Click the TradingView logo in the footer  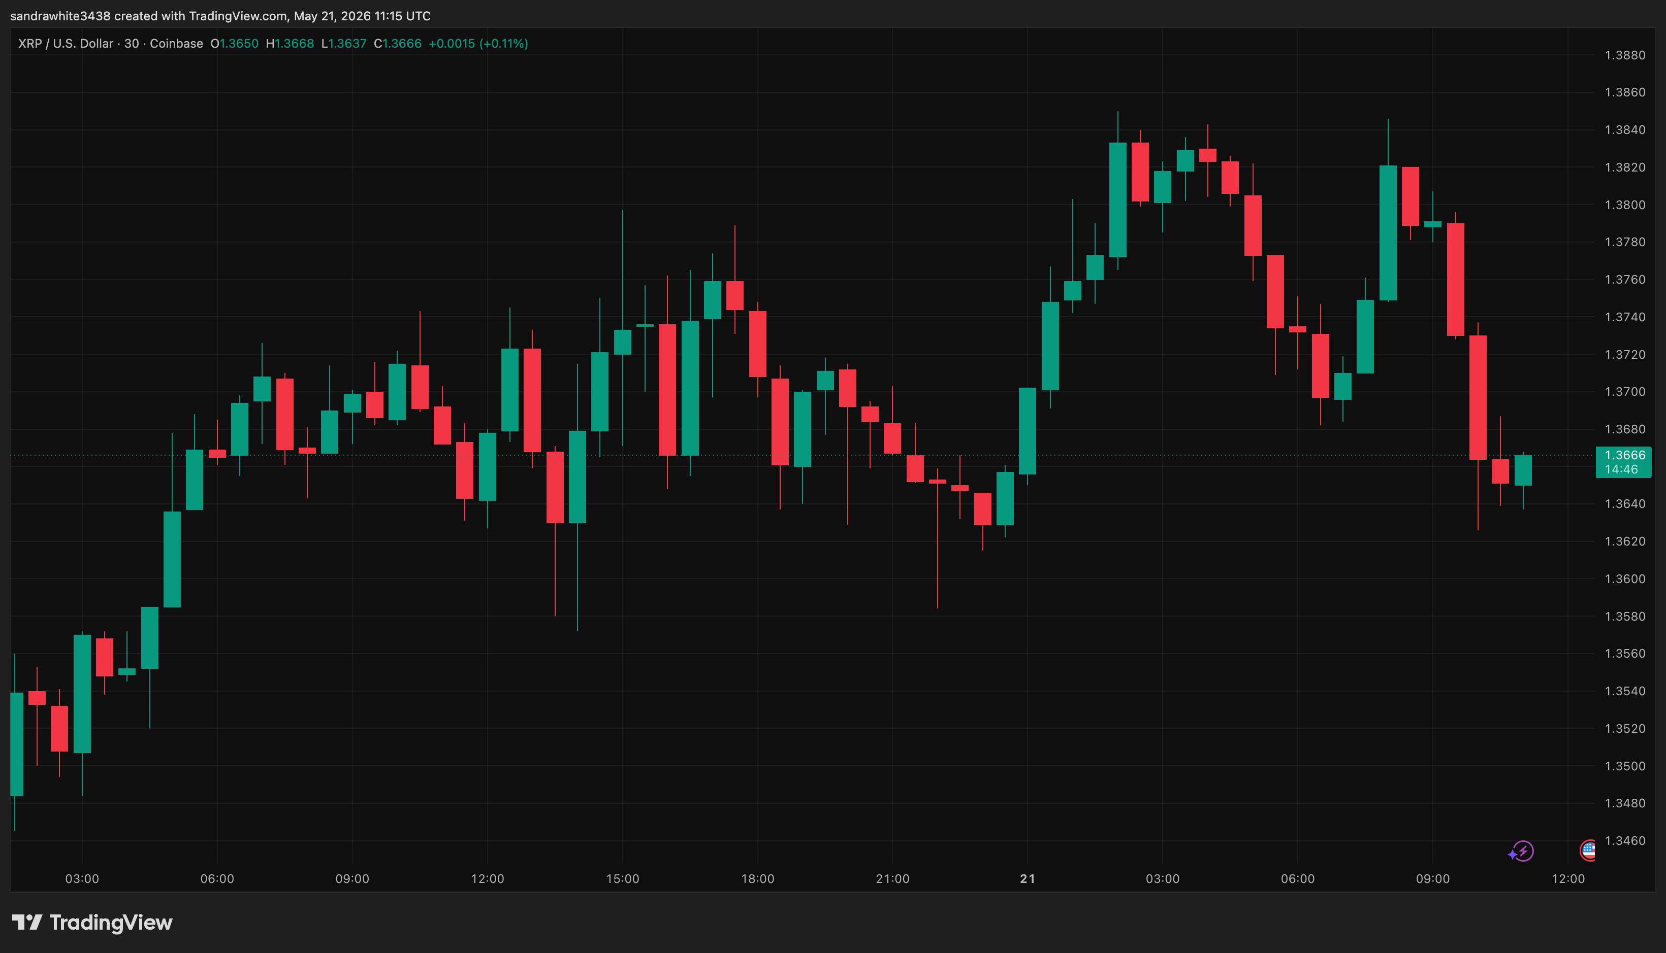pos(92,922)
